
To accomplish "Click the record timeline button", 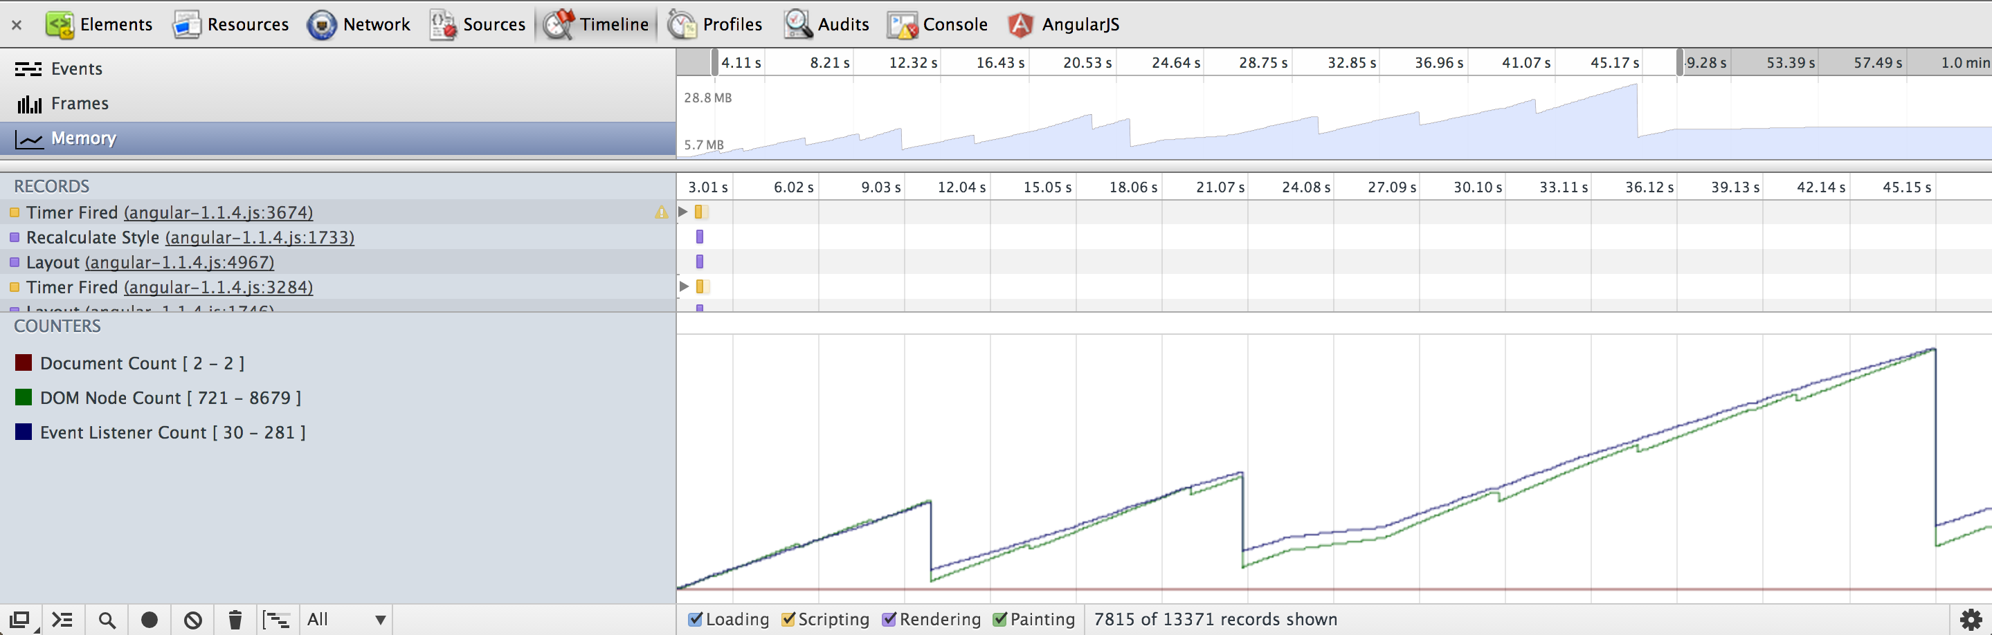I will 150,620.
